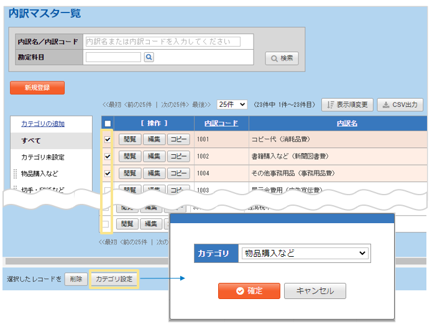This screenshot has height=327, width=432.
Task: Click the 新規登録 button
Action: tap(37, 88)
